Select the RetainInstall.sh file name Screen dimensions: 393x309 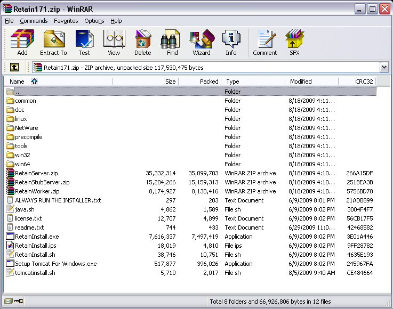coord(35,255)
